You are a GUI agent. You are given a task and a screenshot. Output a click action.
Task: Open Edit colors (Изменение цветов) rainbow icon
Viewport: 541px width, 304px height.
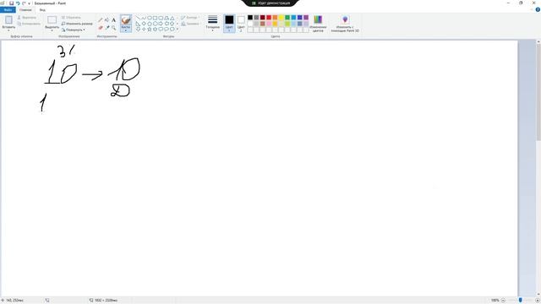pos(318,19)
